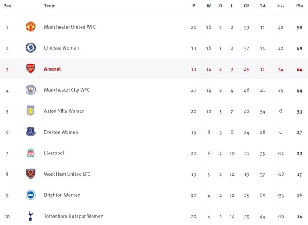Select the Liverpool liver bird crest
Image resolution: width=308 pixels, height=225 pixels.
click(x=31, y=153)
